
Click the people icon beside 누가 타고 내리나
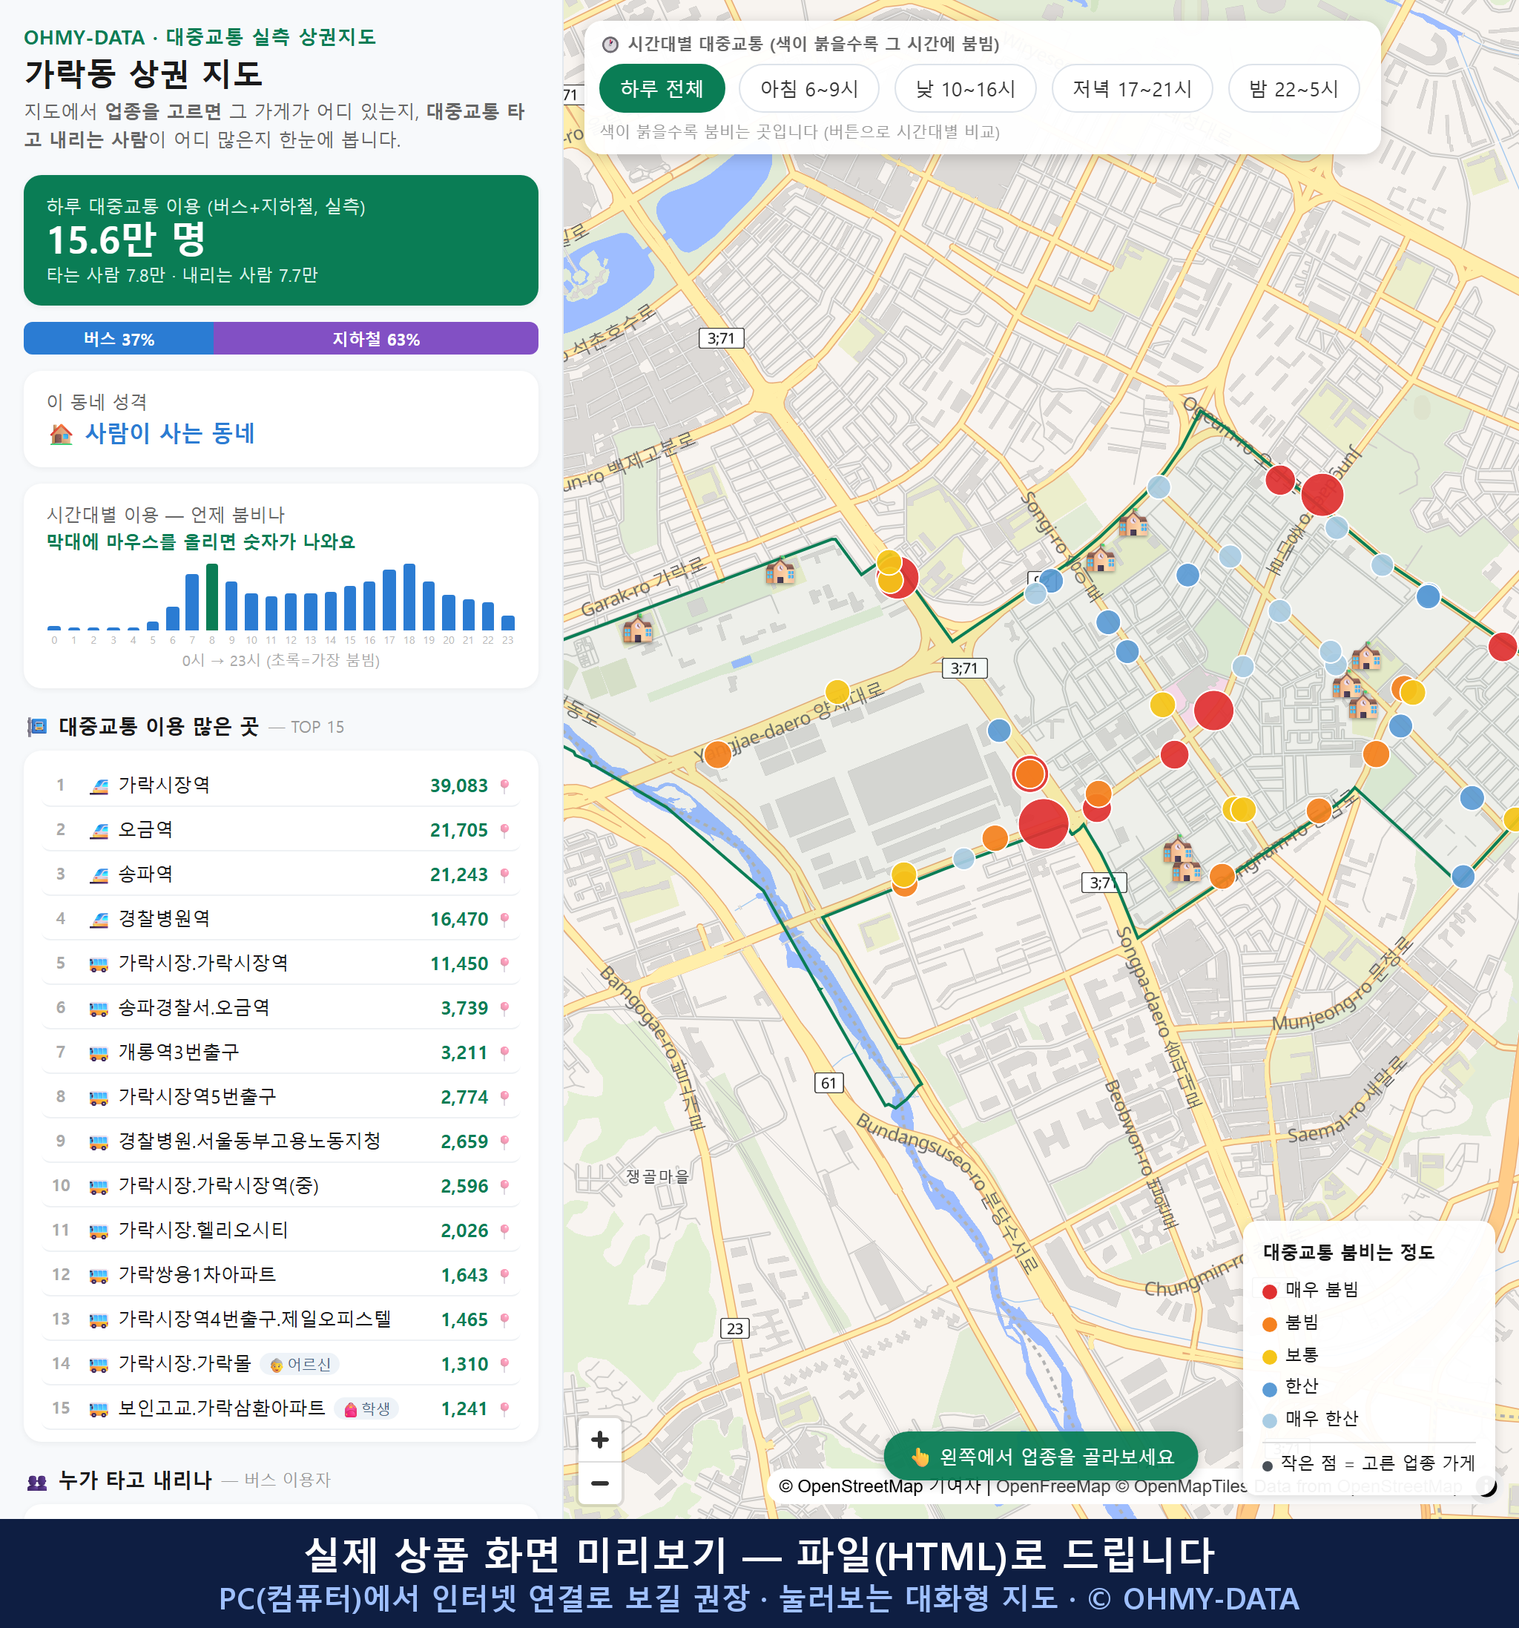pos(37,1480)
